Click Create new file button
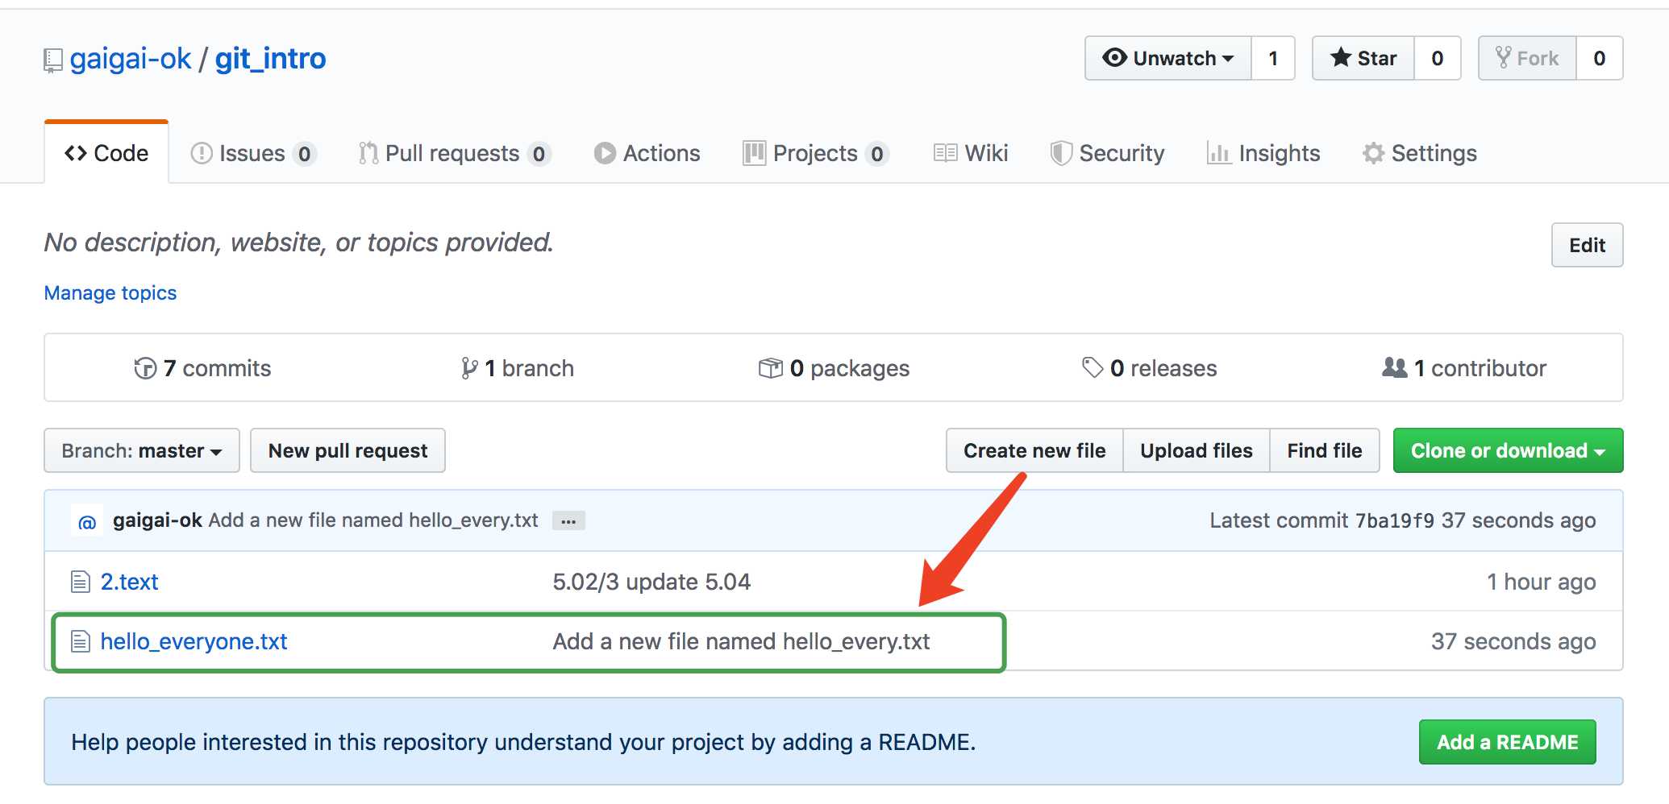 1034,450
